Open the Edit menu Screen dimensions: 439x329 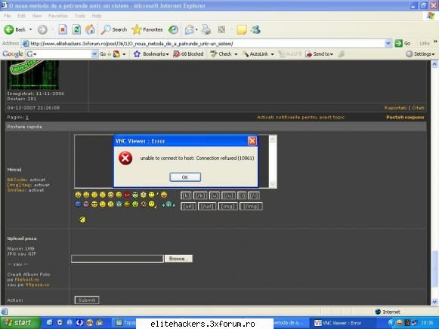coord(21,16)
